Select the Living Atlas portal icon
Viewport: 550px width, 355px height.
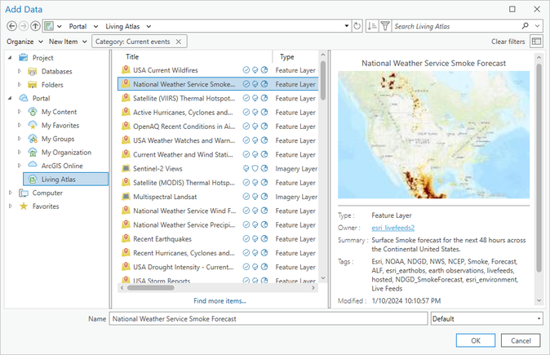pyautogui.click(x=33, y=179)
